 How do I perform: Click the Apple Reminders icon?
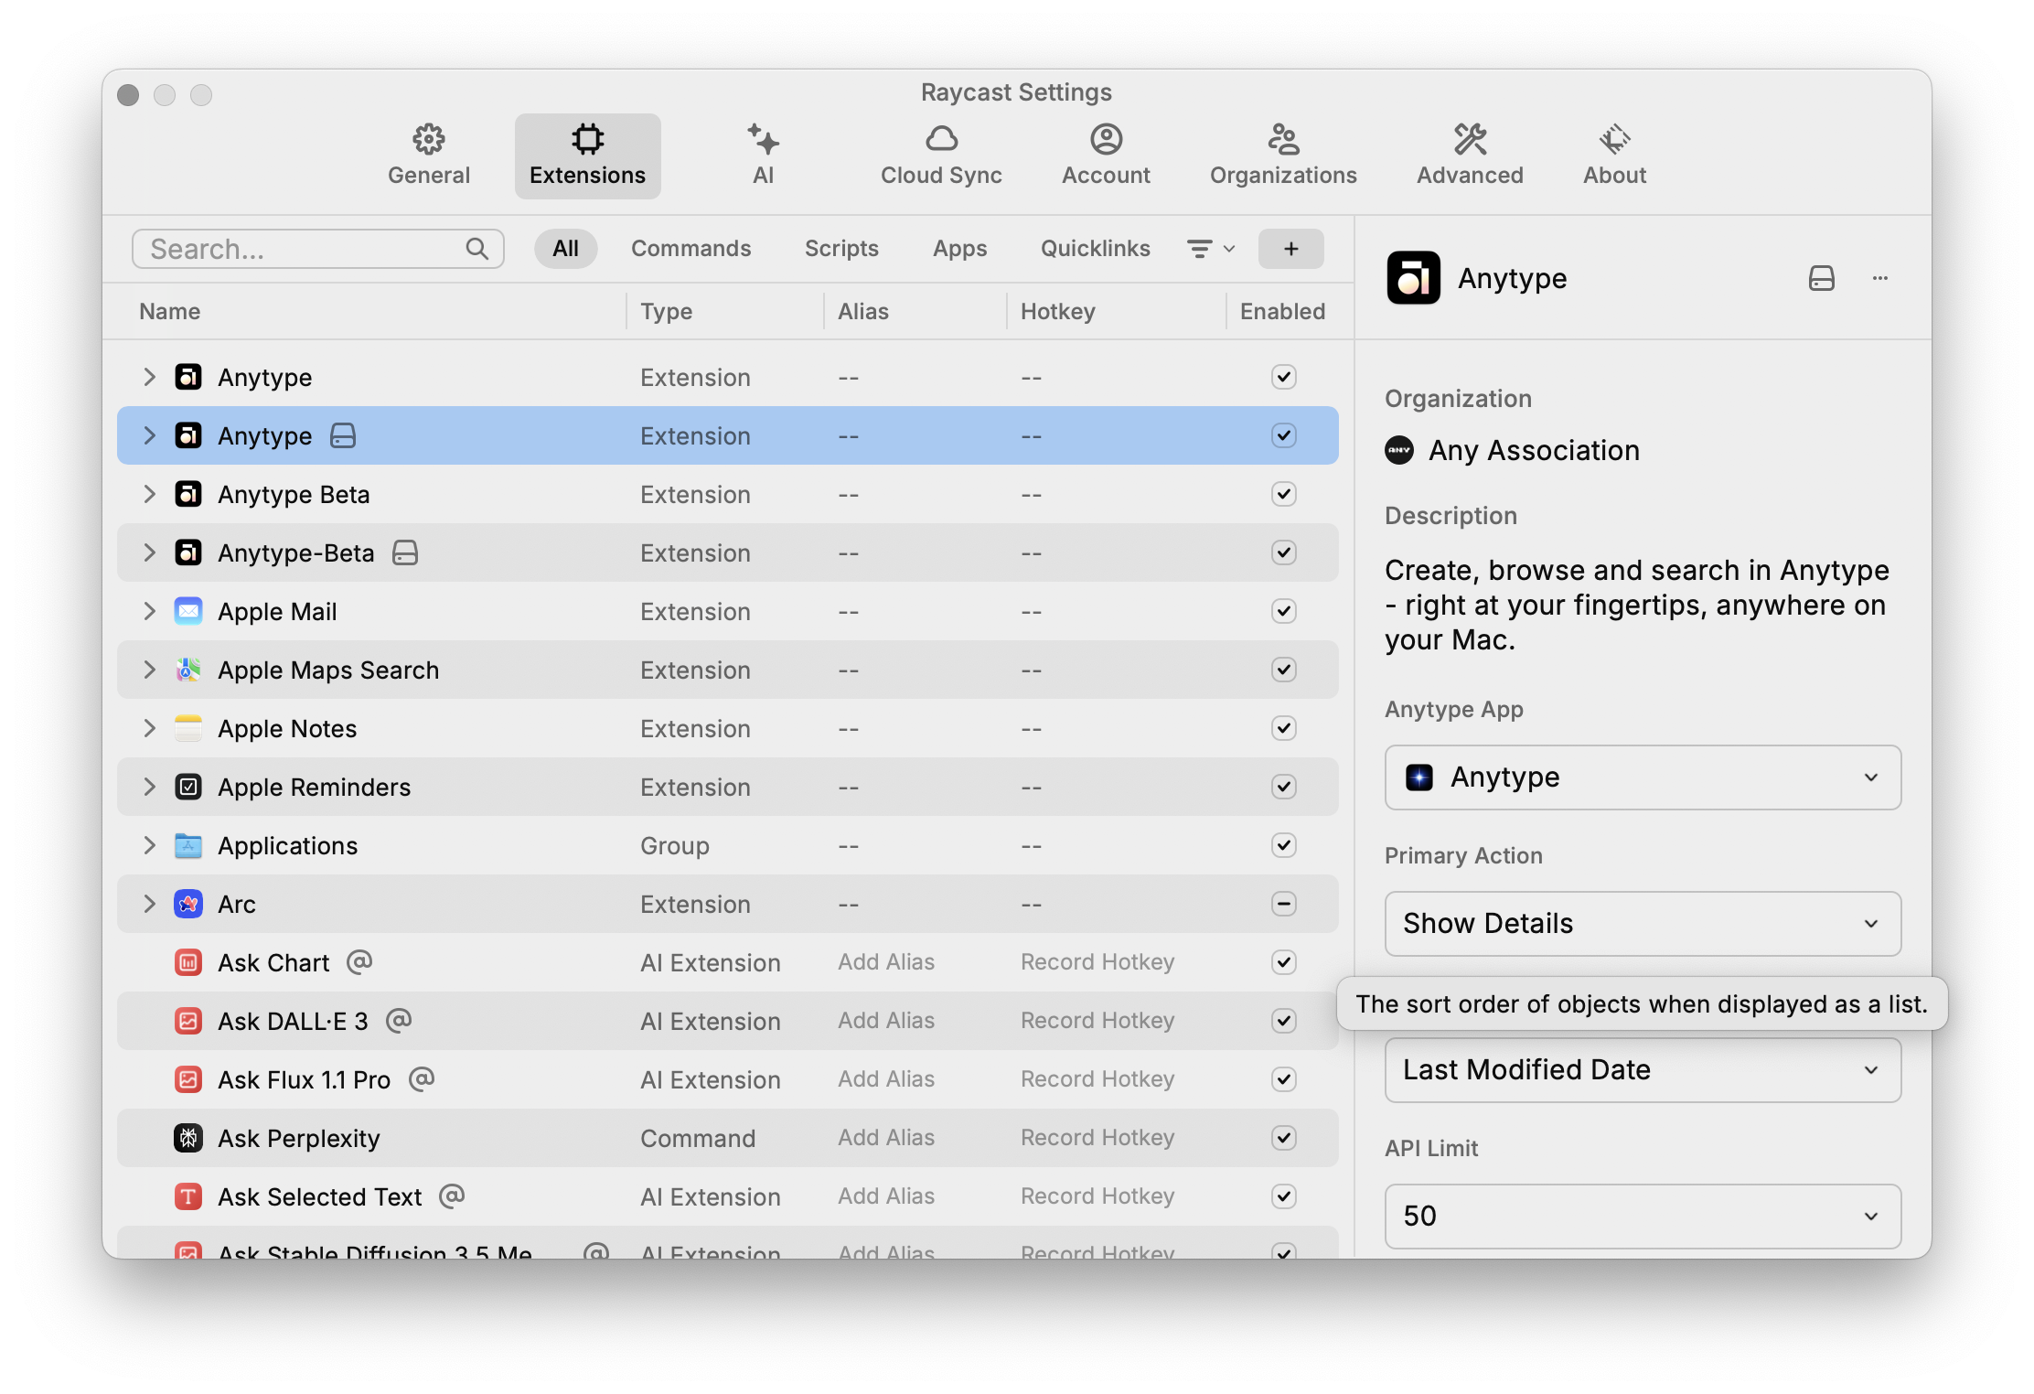point(187,787)
